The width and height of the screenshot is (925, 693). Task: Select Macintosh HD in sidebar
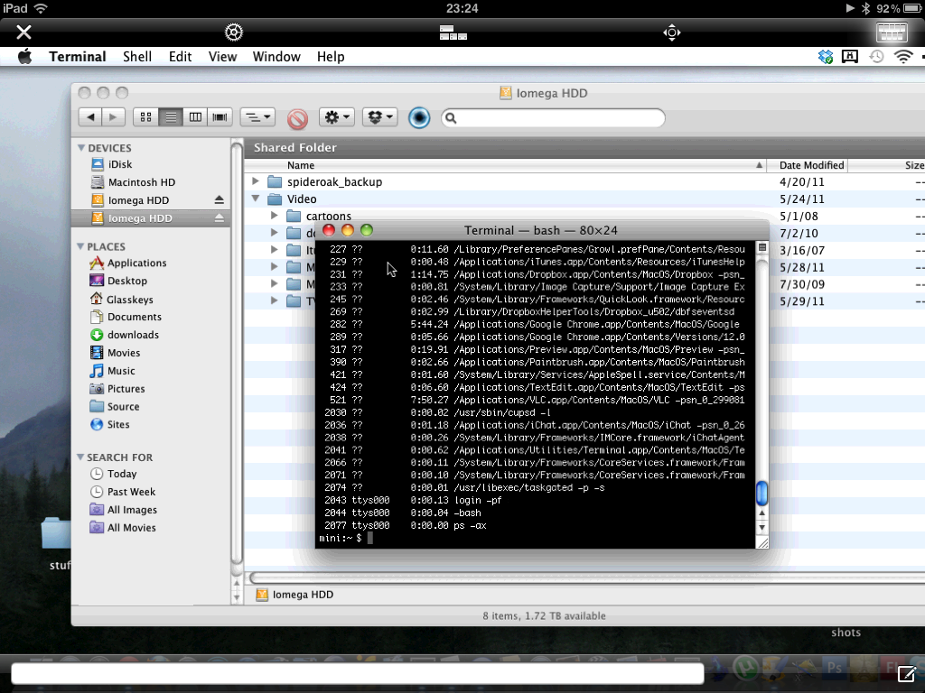[x=141, y=182]
